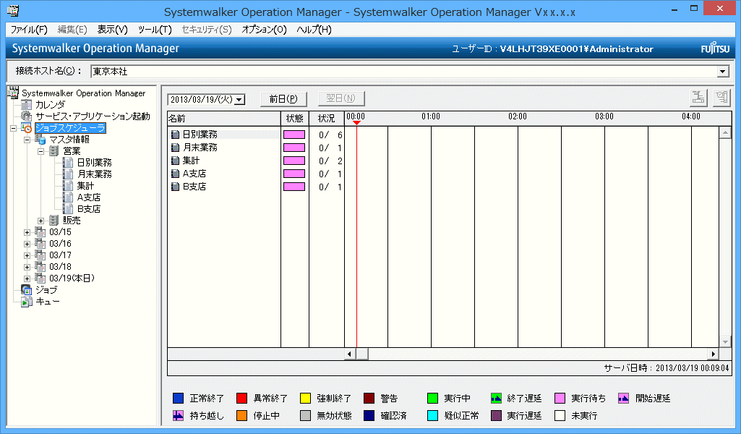Open the date dropdown 2013/03/19(火)
The width and height of the screenshot is (741, 434).
pyautogui.click(x=239, y=100)
